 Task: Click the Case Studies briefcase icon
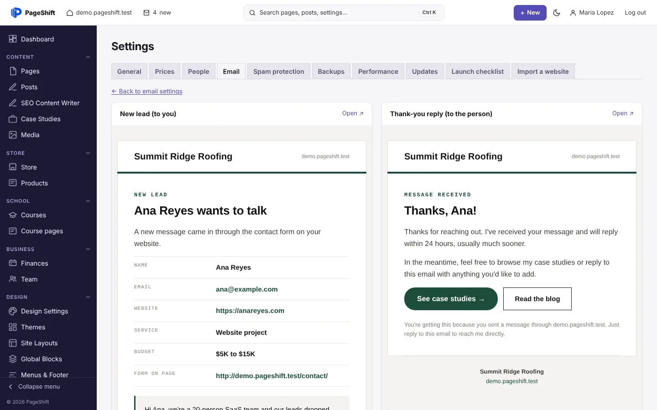[x=13, y=119]
